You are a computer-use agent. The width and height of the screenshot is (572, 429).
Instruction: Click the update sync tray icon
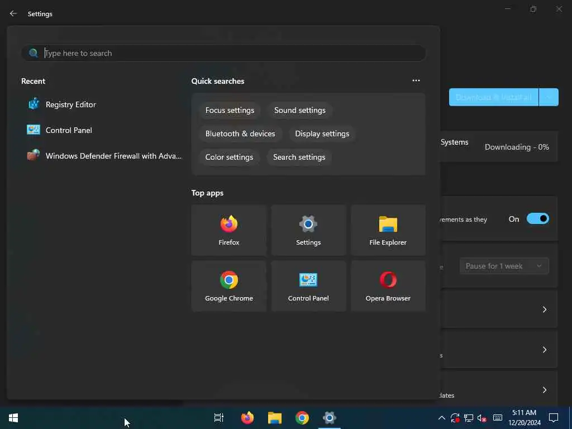pos(455,418)
